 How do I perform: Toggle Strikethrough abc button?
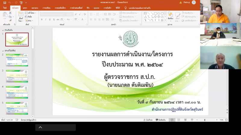coord(58,20)
